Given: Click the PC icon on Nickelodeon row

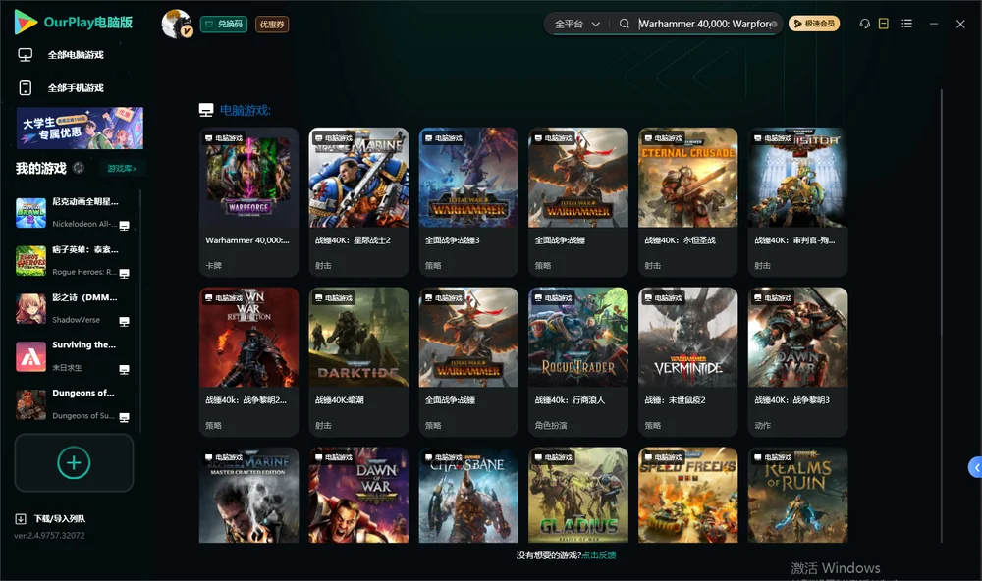Looking at the screenshot, I should point(124,226).
